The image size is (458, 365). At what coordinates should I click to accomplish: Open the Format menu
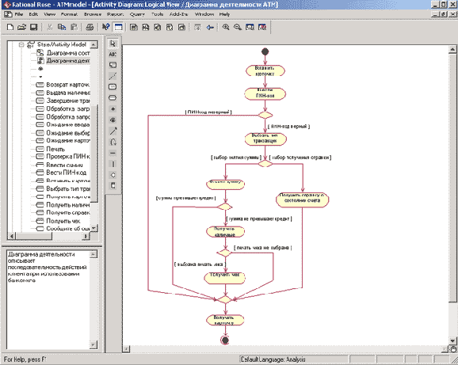69,14
